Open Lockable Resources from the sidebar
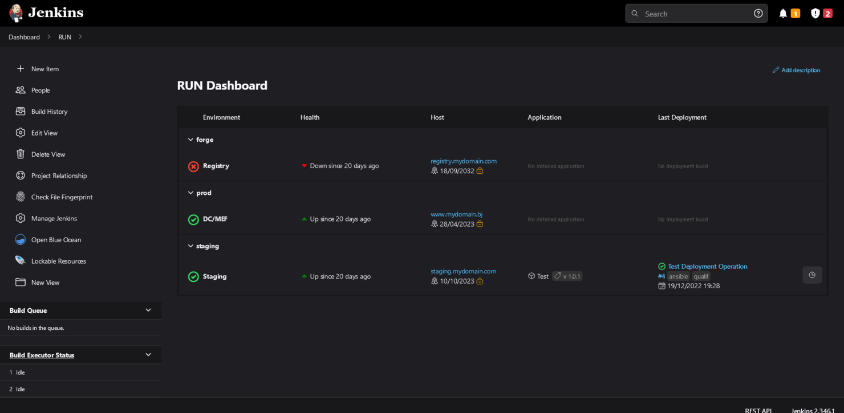The height and width of the screenshot is (413, 844). click(21, 261)
